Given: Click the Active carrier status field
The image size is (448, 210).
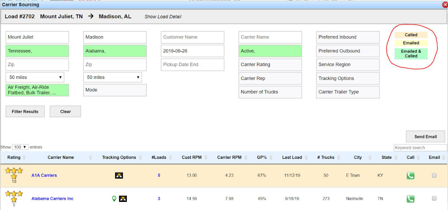Looking at the screenshot, I should click(x=270, y=51).
